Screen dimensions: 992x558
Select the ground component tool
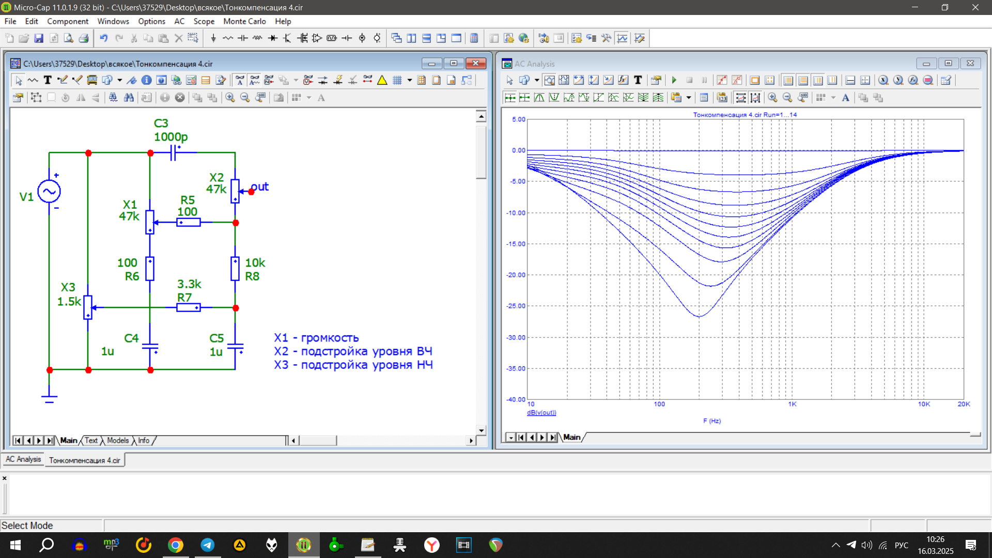coord(213,38)
